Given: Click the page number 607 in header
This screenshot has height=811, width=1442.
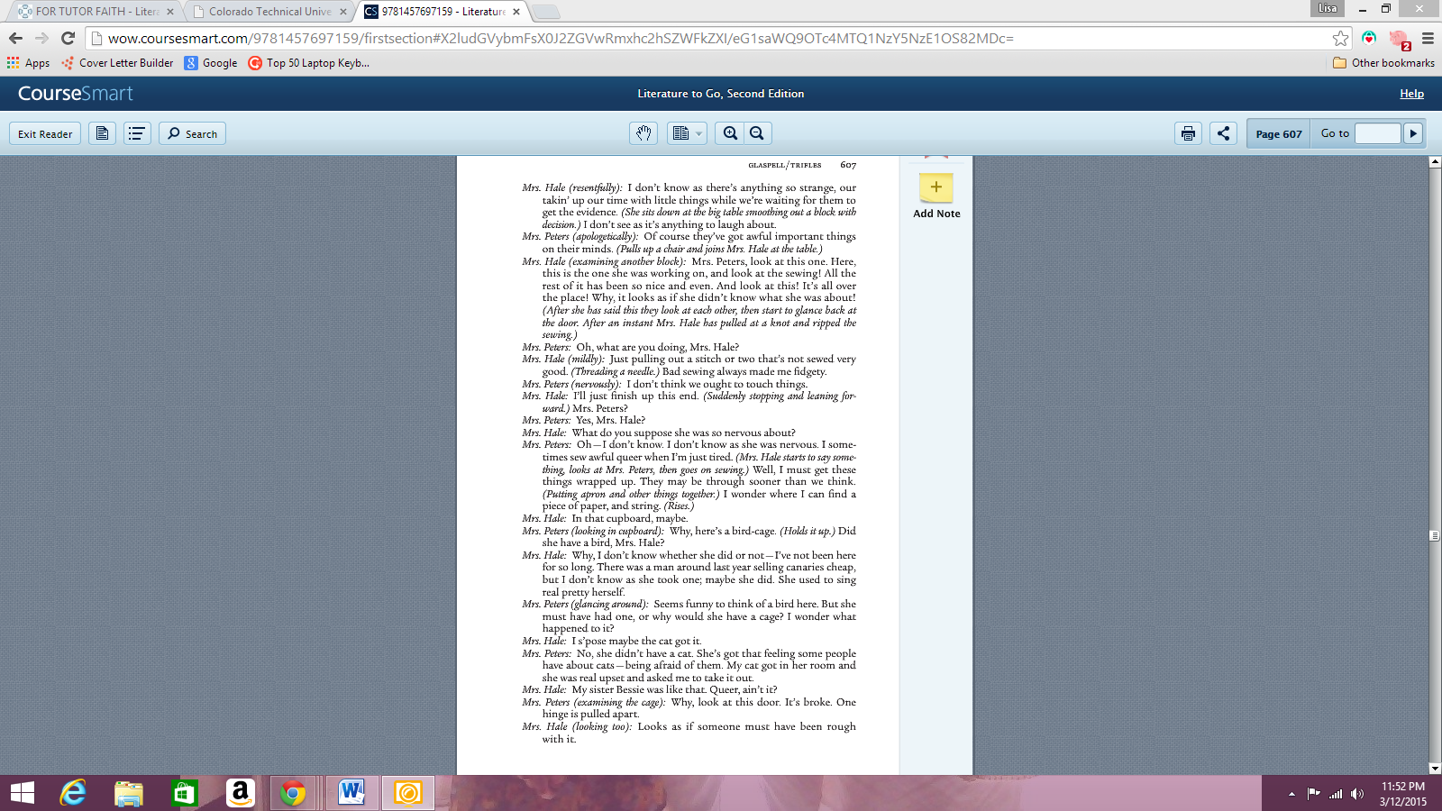Looking at the screenshot, I should [x=848, y=165].
